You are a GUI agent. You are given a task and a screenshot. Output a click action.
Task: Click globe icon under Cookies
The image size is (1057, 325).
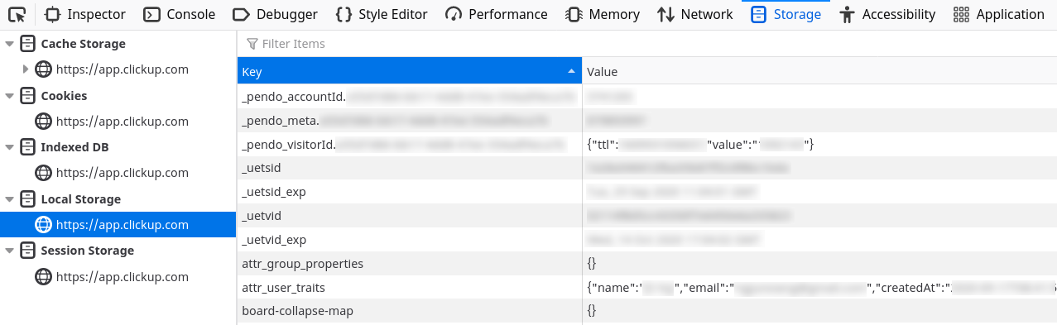coord(43,122)
